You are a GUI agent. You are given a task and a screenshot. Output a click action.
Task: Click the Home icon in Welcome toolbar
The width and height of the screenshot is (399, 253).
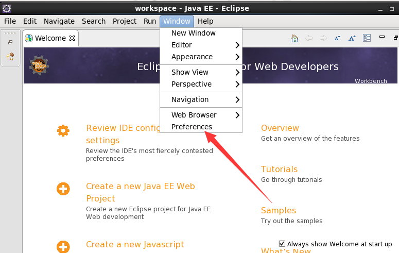[x=294, y=38]
